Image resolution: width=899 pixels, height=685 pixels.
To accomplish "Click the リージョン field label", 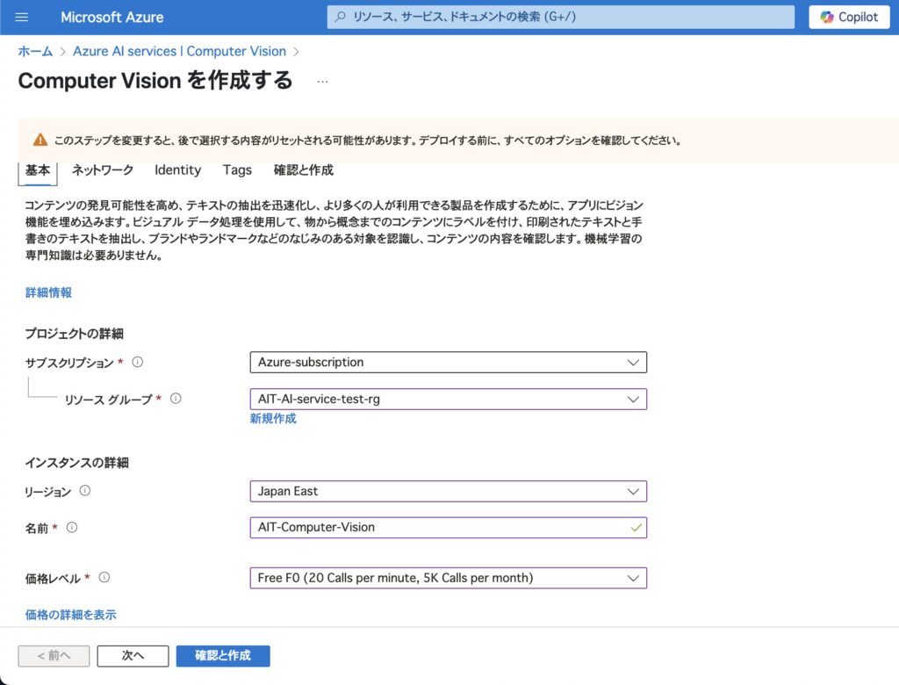I will coord(48,492).
